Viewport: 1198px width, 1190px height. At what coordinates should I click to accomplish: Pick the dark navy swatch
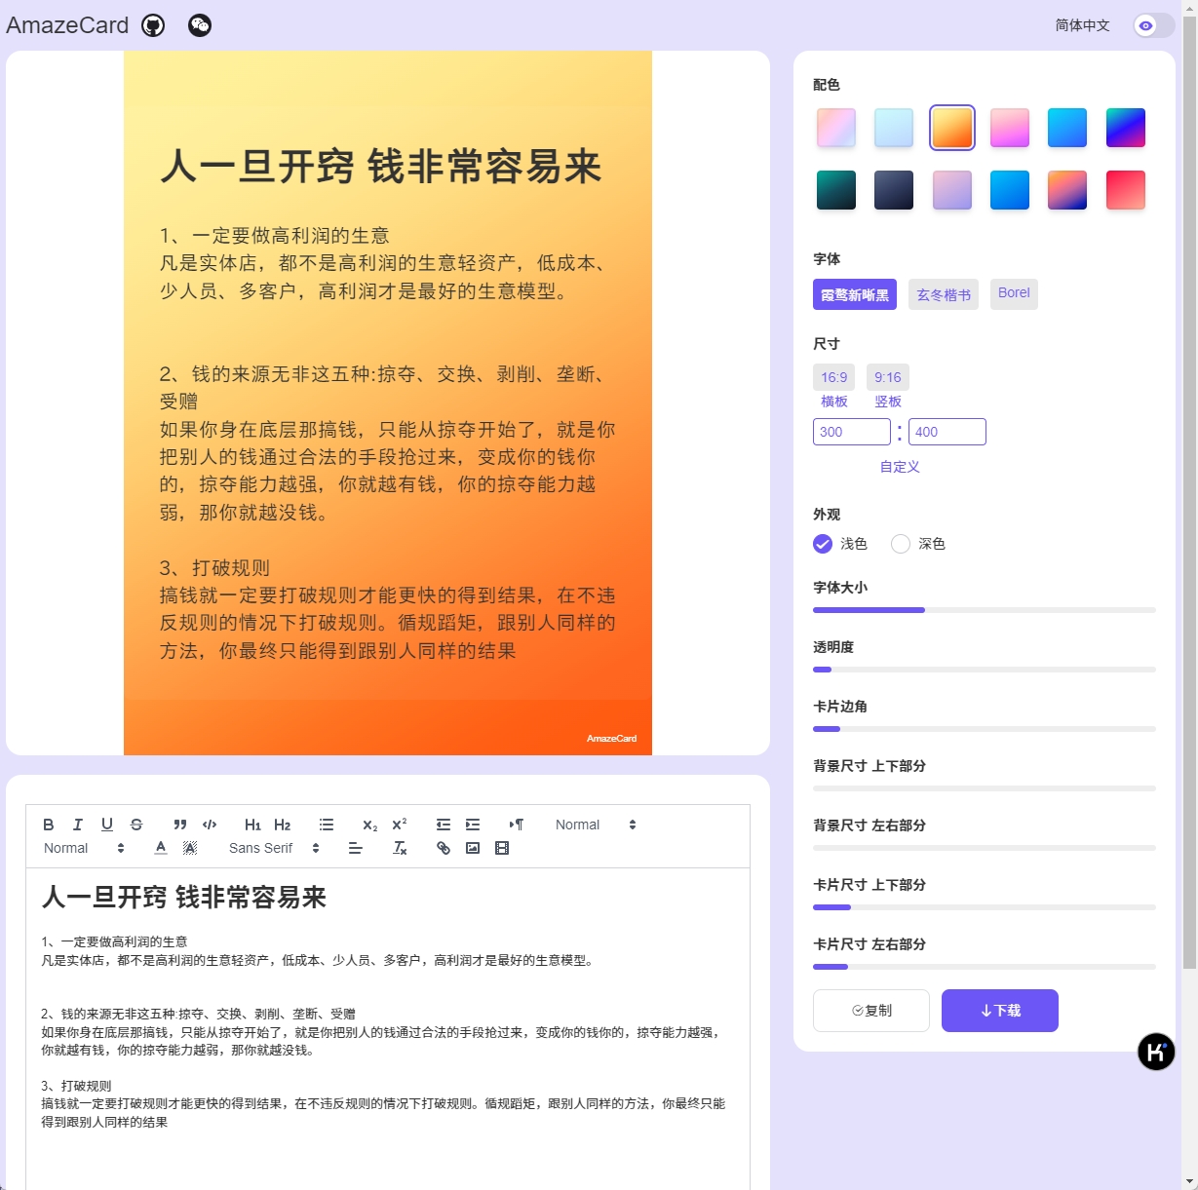(894, 190)
